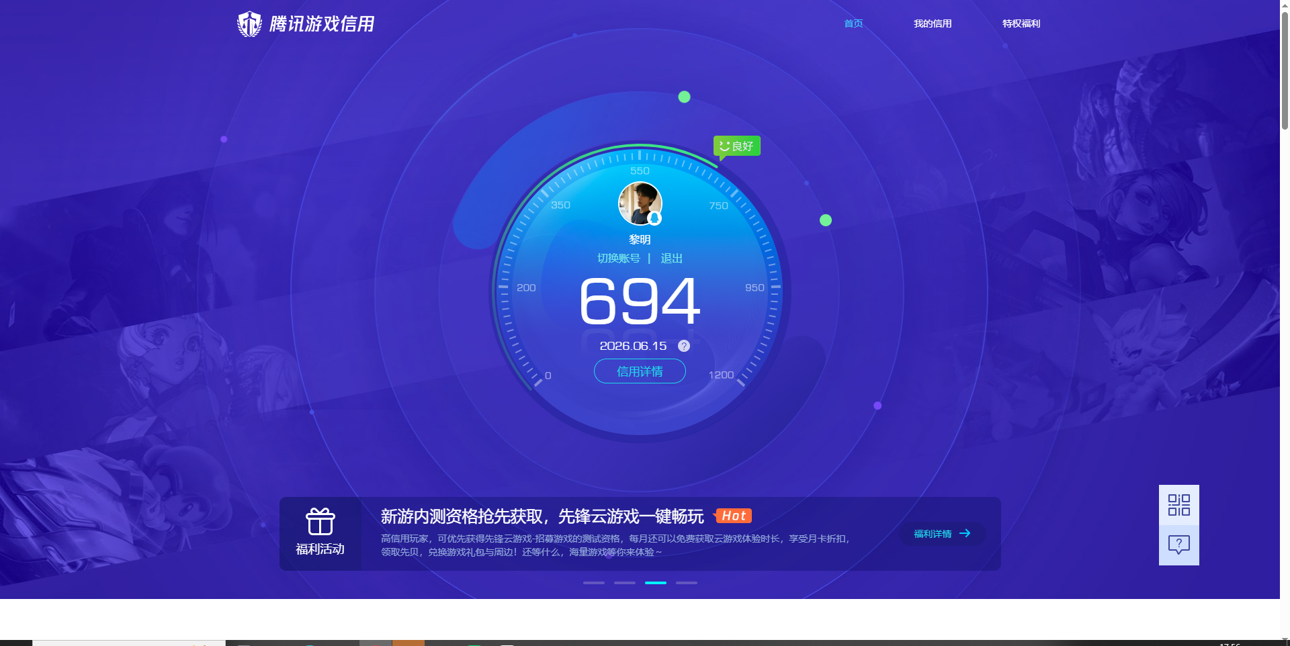Click the 退出 logout link
The image size is (1290, 646).
672,259
